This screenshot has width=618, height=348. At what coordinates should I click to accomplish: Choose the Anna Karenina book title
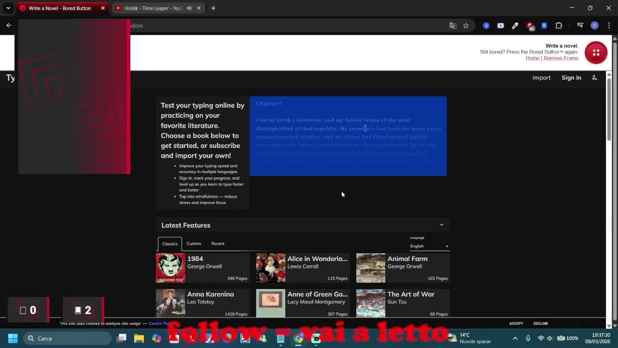click(x=211, y=294)
